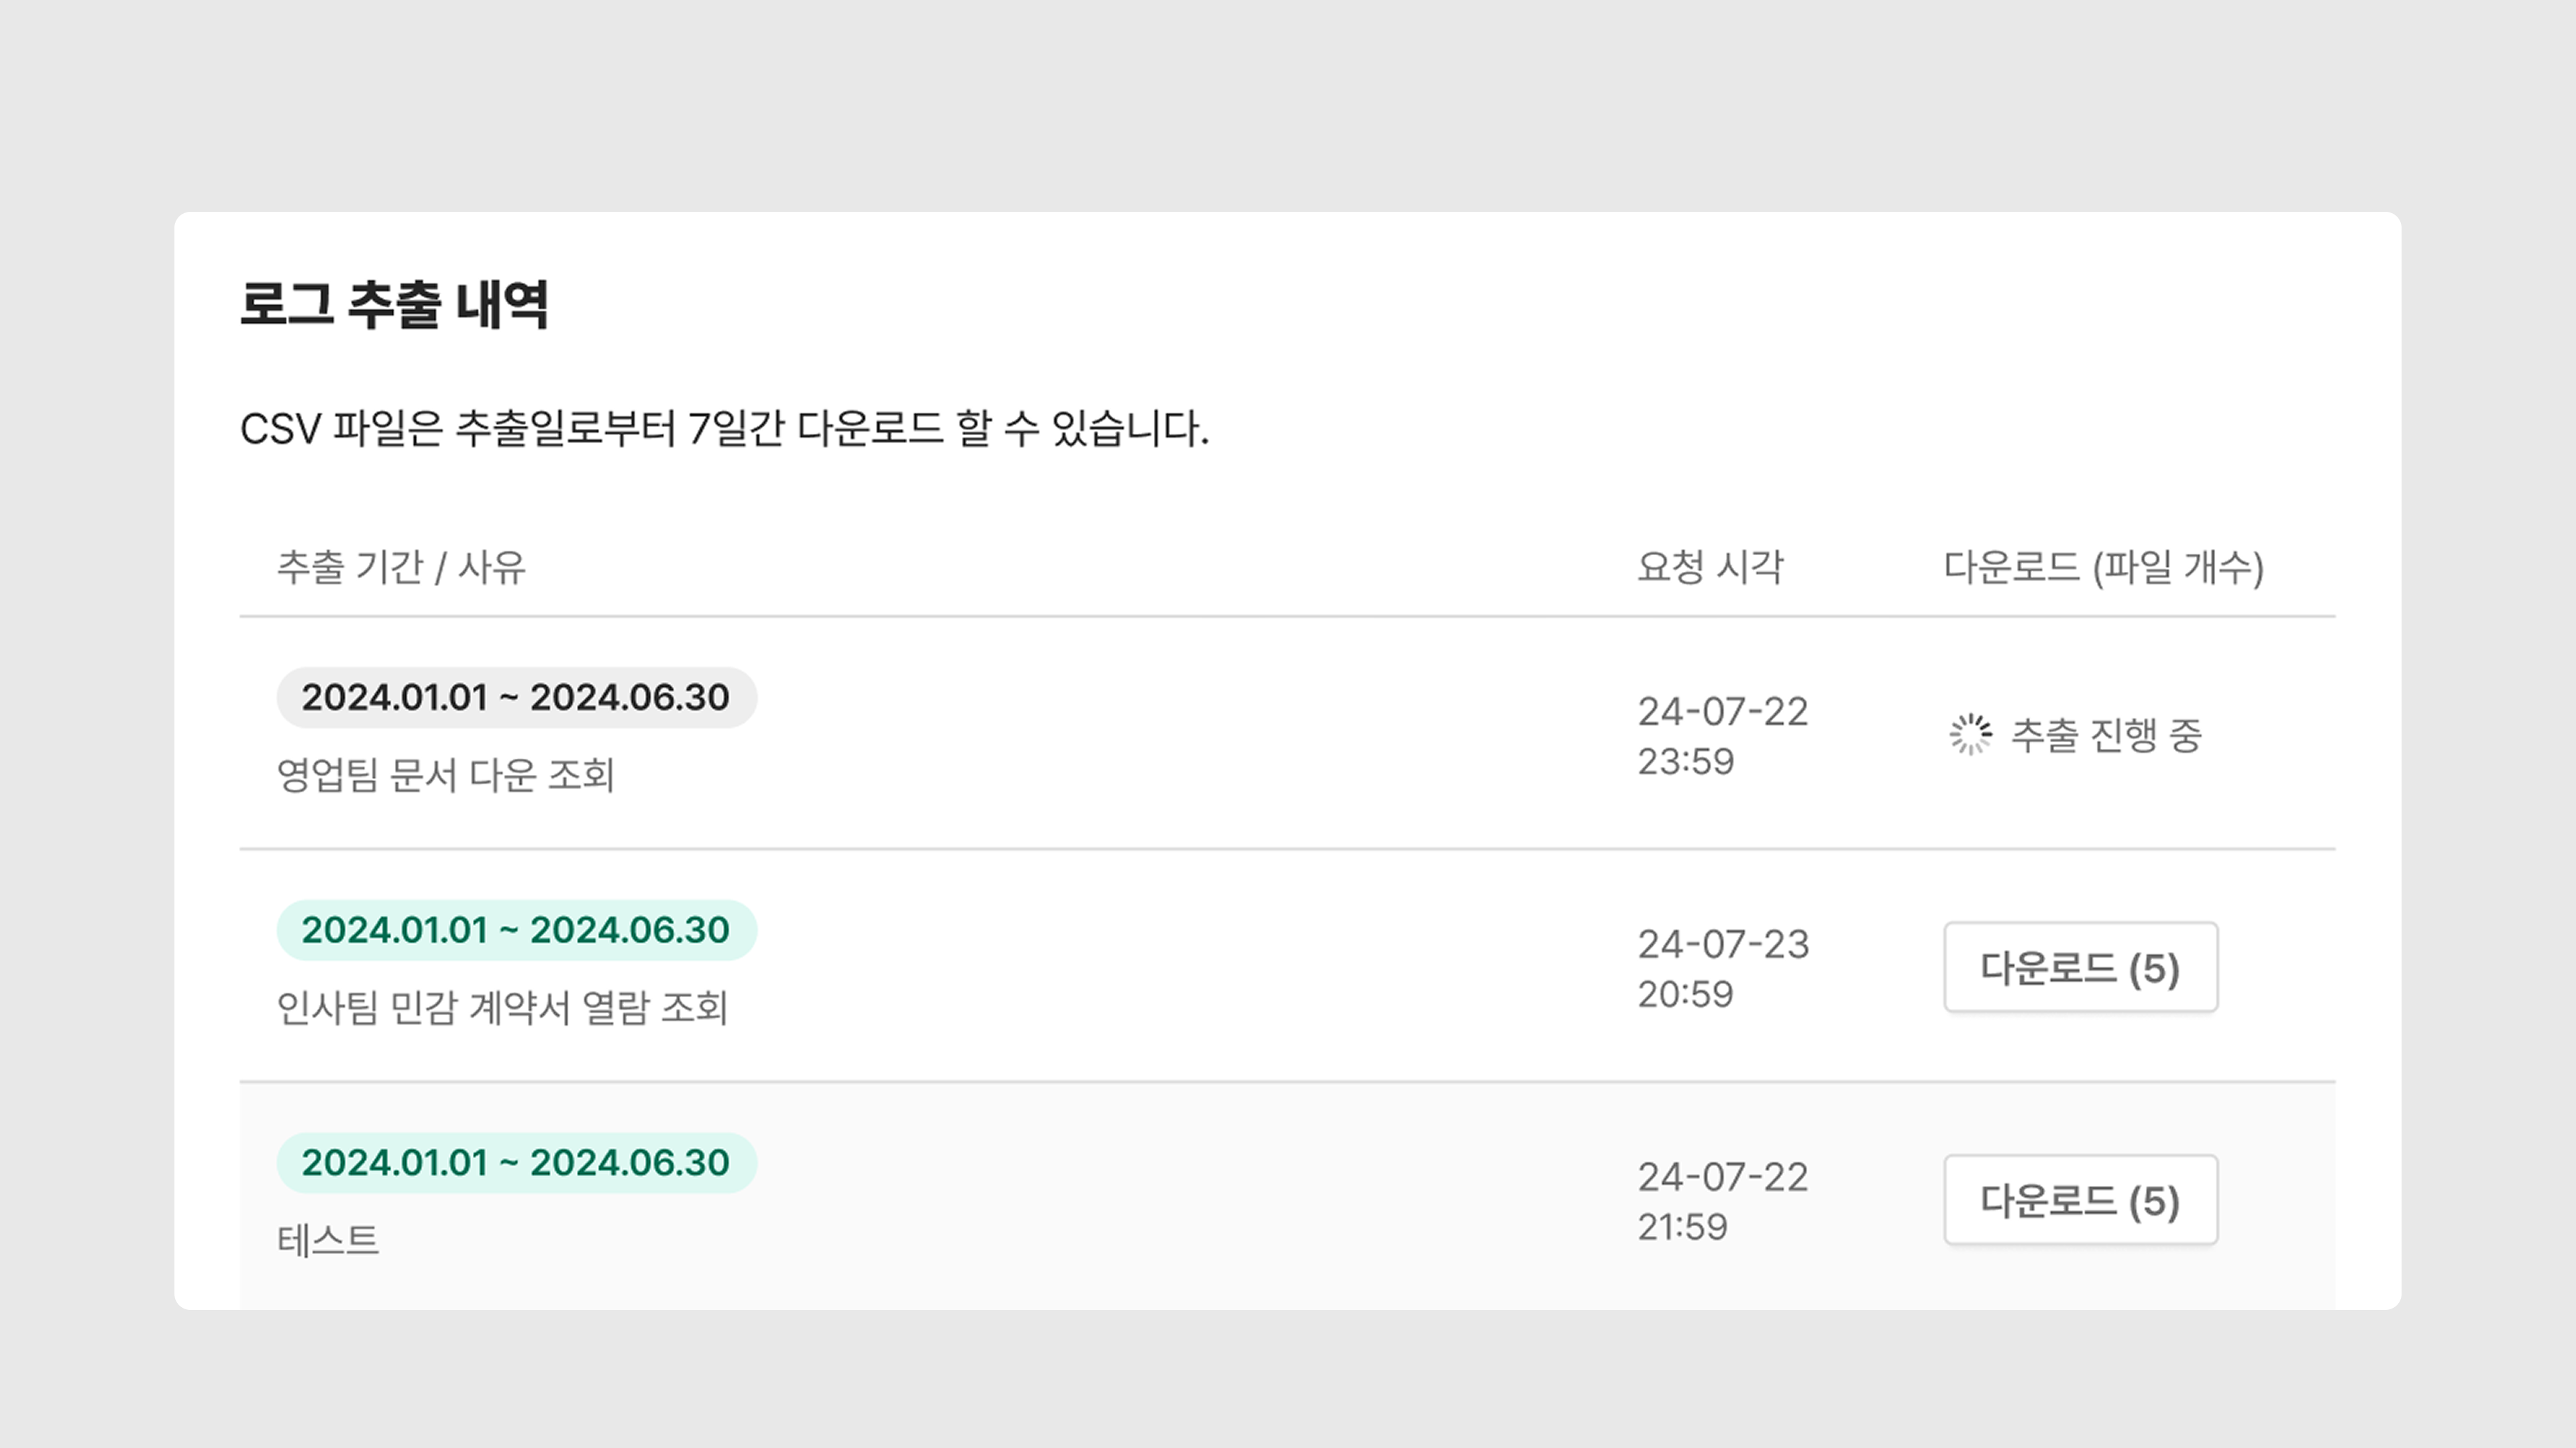The height and width of the screenshot is (1448, 2576).
Task: Click the 23:59 request time
Action: click(1686, 762)
